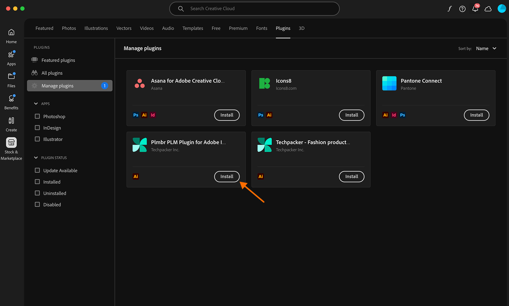Open Featured plugins in the sidebar
This screenshot has height=306, width=509.
[x=58, y=60]
